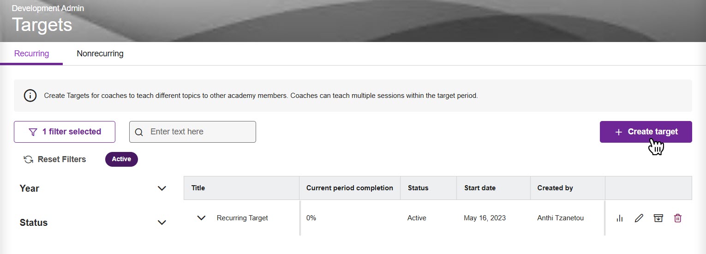Click the info icon in banner
This screenshot has height=254, width=706.
point(30,96)
